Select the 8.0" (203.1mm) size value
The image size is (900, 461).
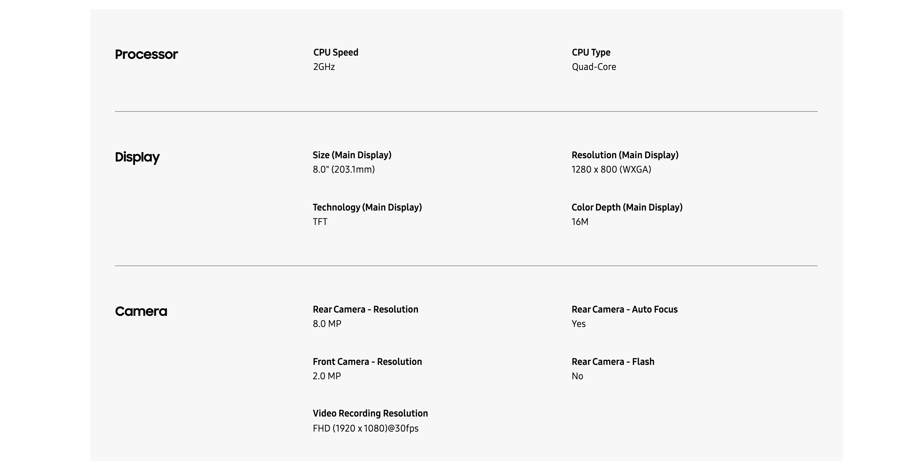coord(344,169)
